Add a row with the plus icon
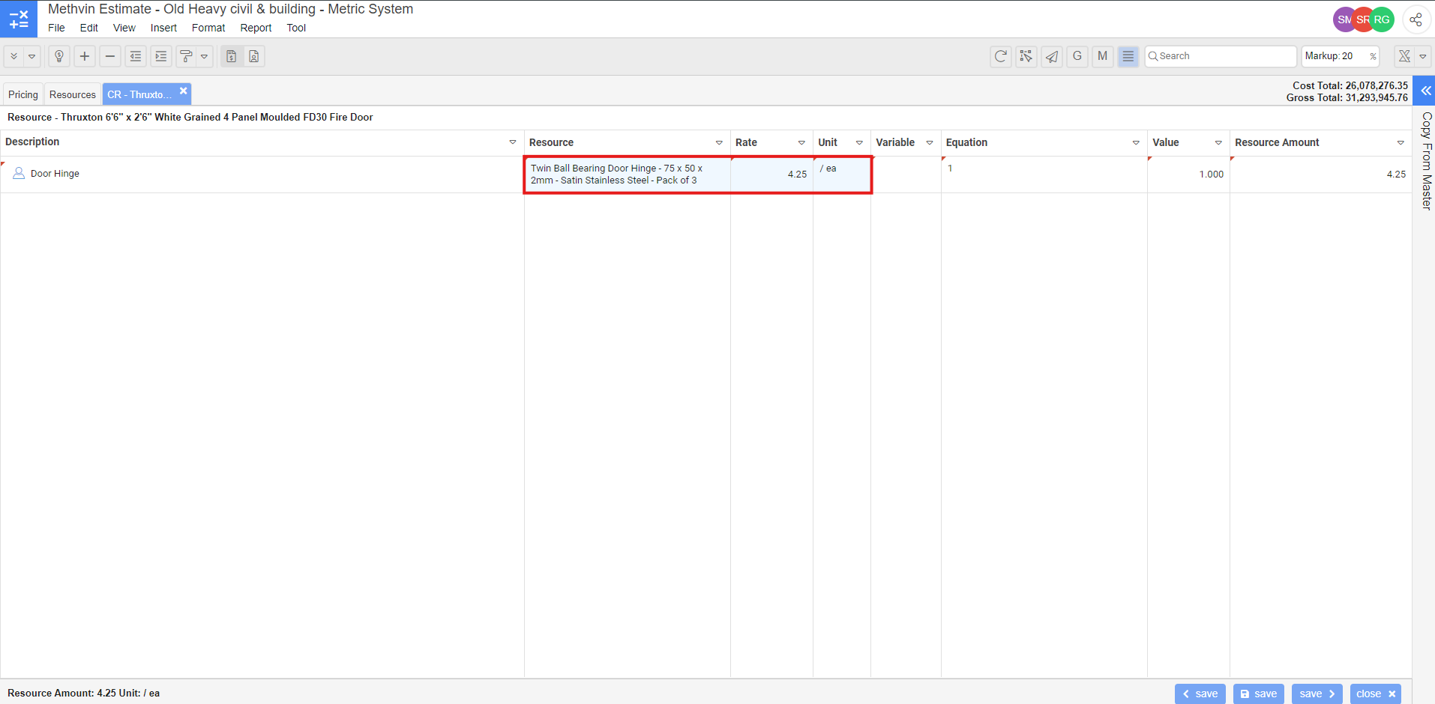 (85, 56)
